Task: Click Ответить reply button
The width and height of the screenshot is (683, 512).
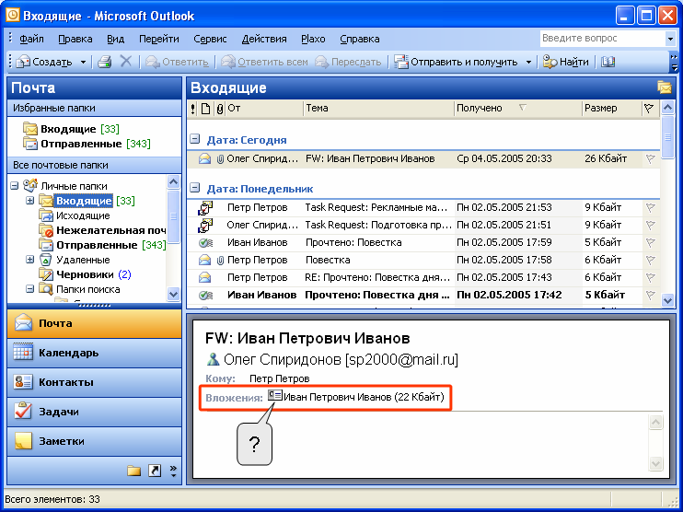Action: coord(177,62)
